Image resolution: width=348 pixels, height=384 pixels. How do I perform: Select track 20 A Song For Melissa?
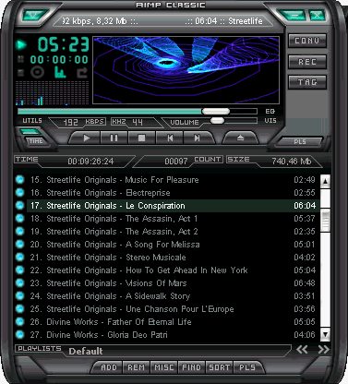coord(174,245)
